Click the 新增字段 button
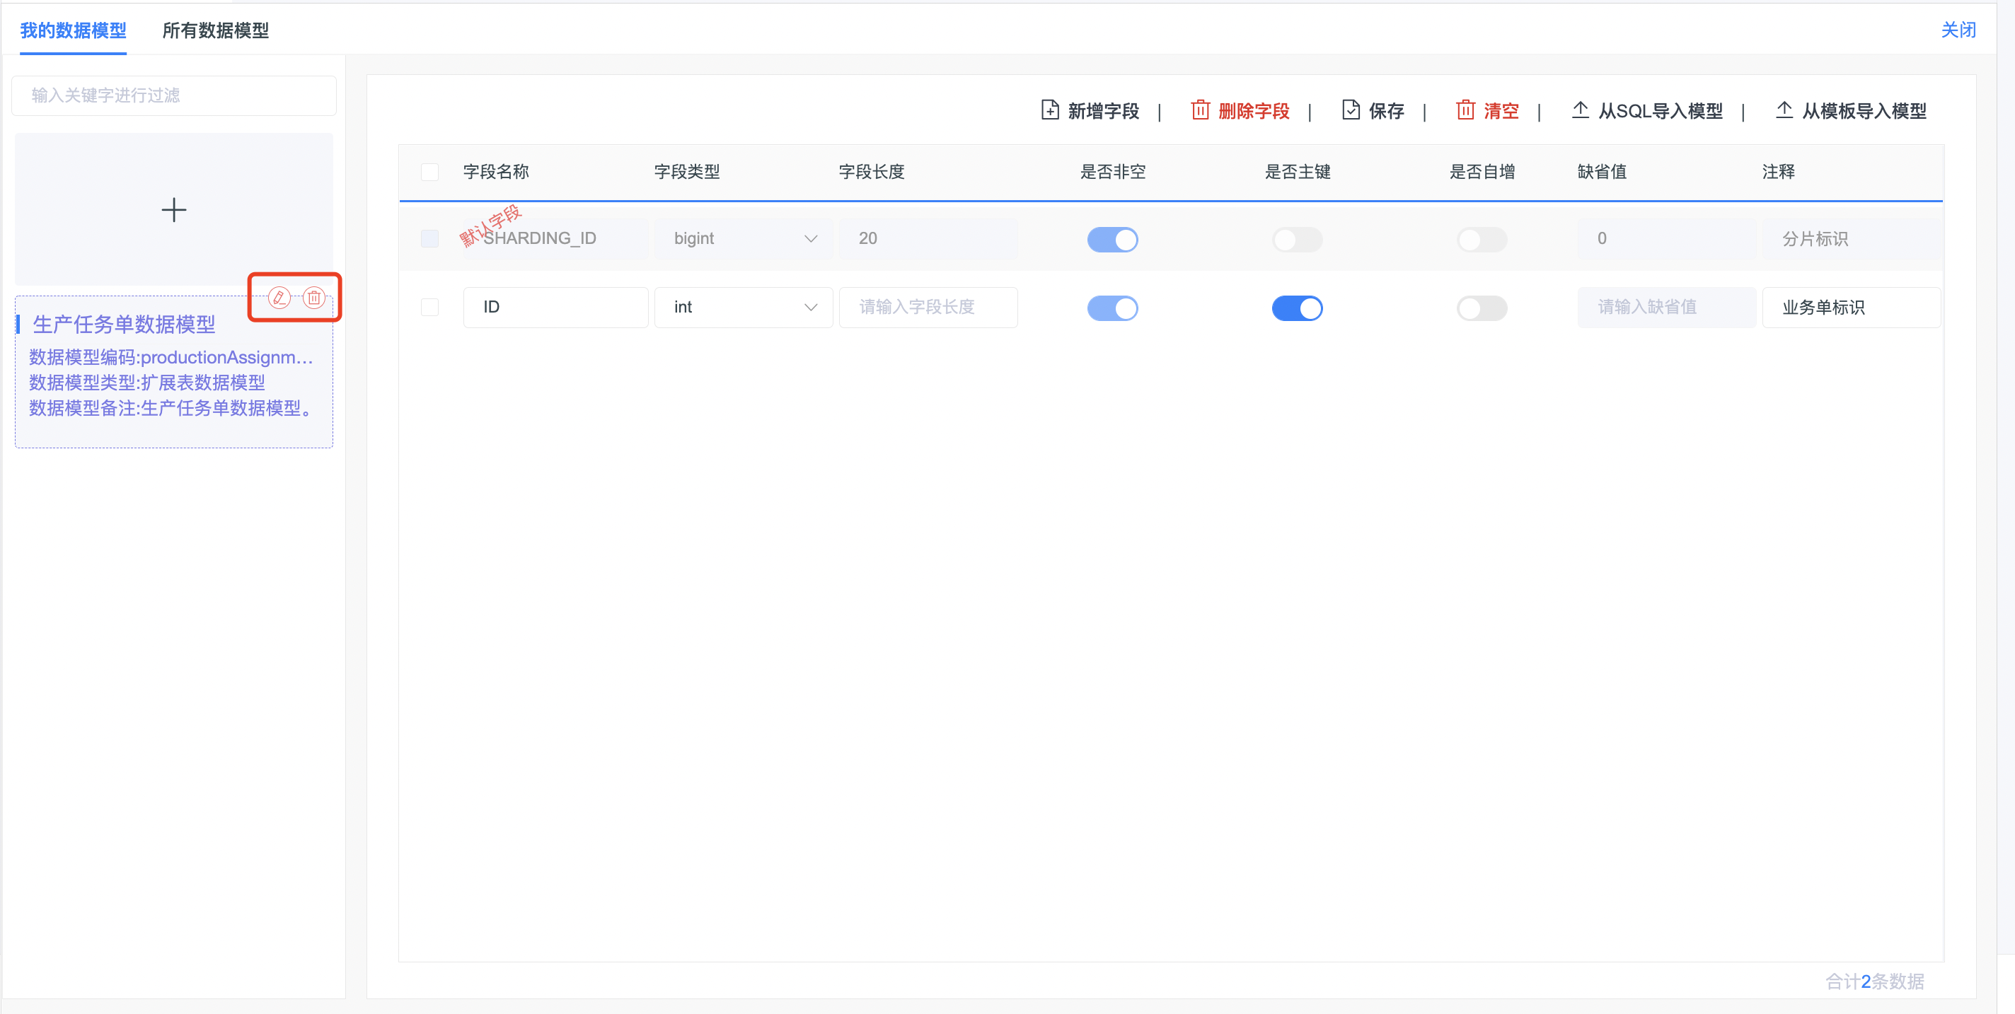Screen dimensions: 2015x1014 coord(1090,110)
